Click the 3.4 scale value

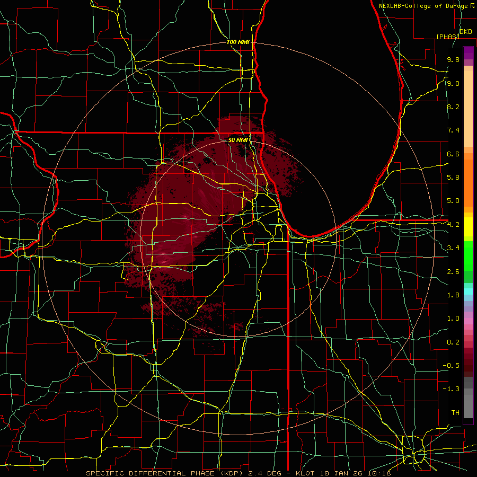click(x=453, y=248)
